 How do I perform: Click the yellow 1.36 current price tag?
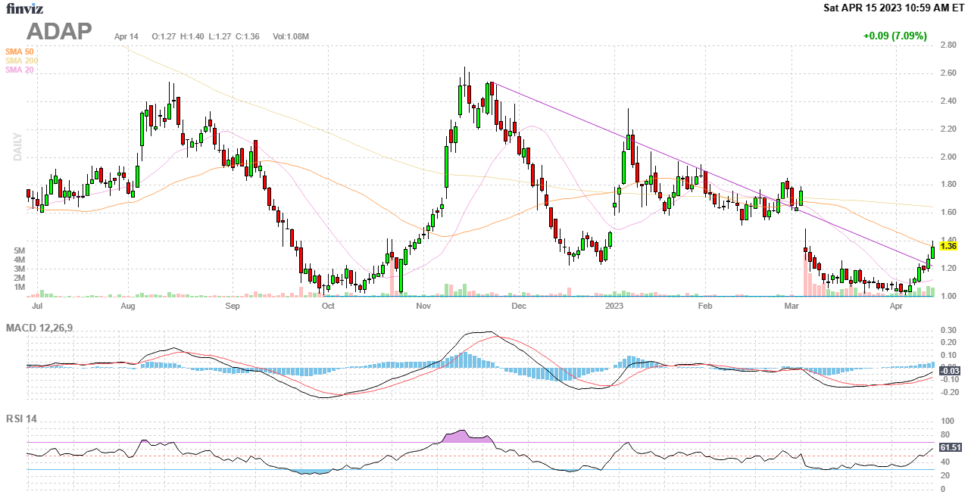click(x=948, y=247)
